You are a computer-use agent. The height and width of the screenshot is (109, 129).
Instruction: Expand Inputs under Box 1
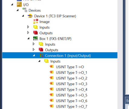[x=34, y=44]
